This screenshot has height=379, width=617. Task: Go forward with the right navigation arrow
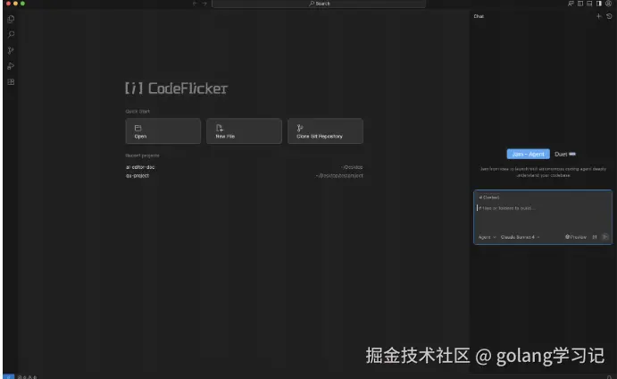204,4
